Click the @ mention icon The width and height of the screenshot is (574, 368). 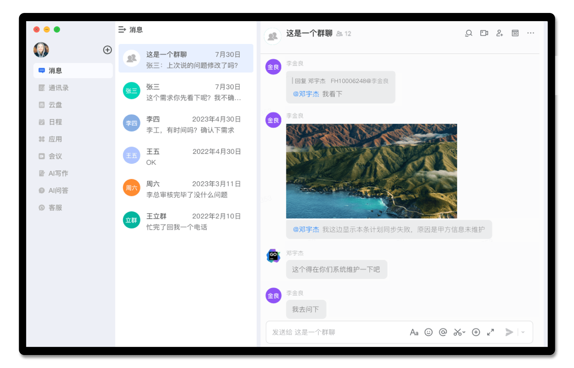point(443,332)
